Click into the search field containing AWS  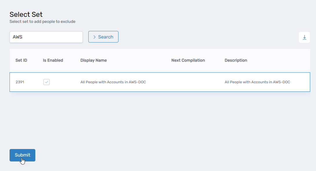coord(46,37)
